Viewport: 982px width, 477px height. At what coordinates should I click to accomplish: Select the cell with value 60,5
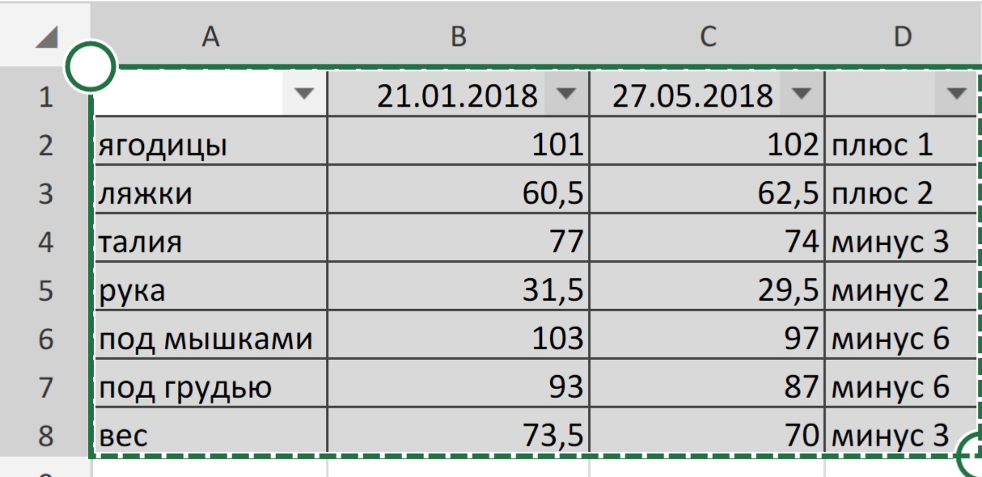coord(458,194)
